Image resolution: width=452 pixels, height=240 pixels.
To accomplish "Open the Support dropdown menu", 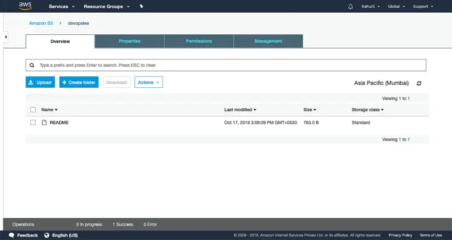I will 423,7.
